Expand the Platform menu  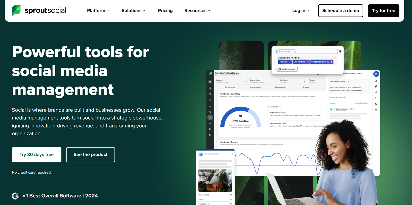[x=98, y=11]
